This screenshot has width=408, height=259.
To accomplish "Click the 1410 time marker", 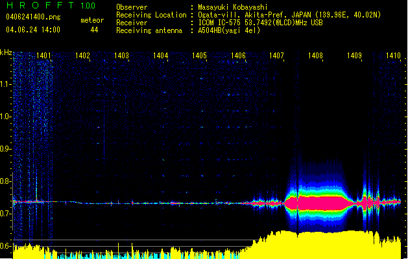I will coord(393,56).
